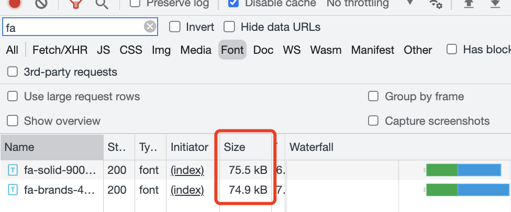Enable the Preserve log checkbox
The image size is (511, 212).
(135, 3)
